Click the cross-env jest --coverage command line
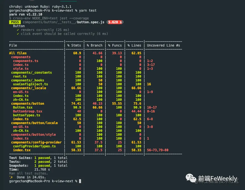The image size is (245, 190). pos(49,18)
